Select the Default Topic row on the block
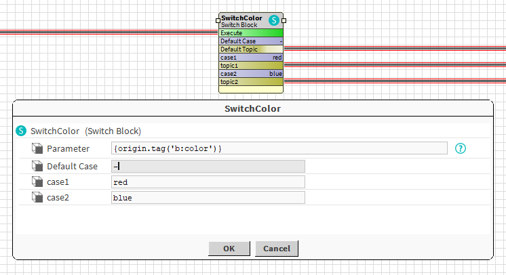 (251, 49)
